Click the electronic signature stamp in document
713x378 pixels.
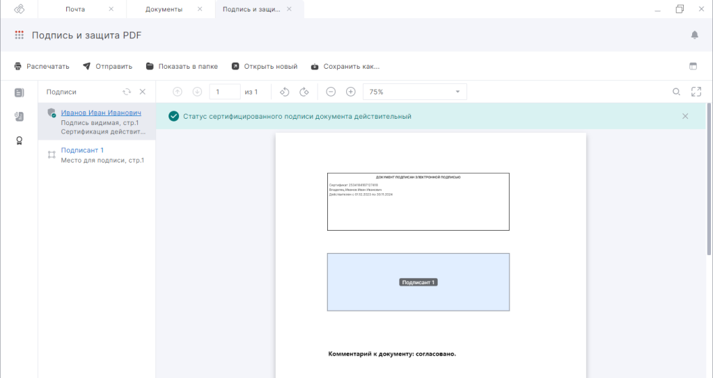tap(418, 202)
